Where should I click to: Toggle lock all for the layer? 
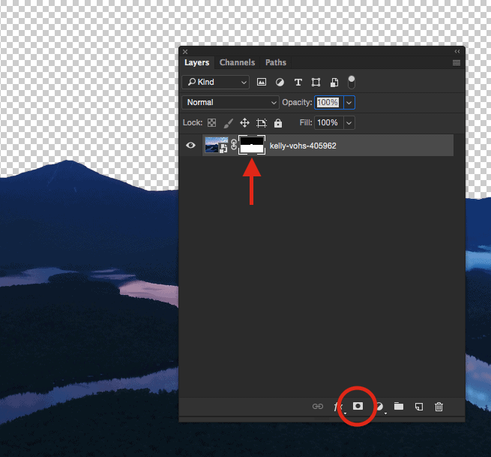(x=278, y=122)
